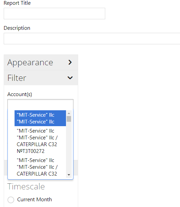Click the list scrollbar up arrow
Screen dimensions: 180x207
[69, 113]
